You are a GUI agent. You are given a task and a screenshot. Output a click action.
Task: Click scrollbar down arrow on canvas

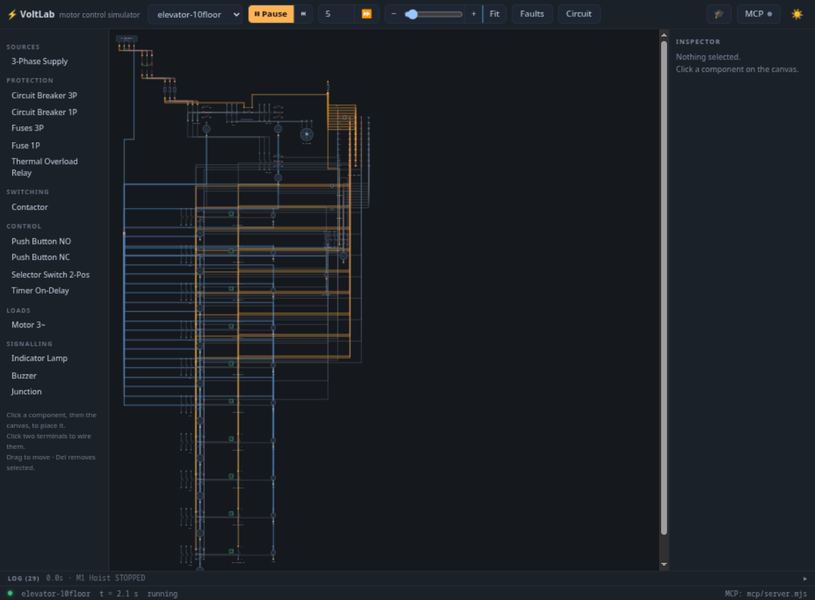pos(664,564)
